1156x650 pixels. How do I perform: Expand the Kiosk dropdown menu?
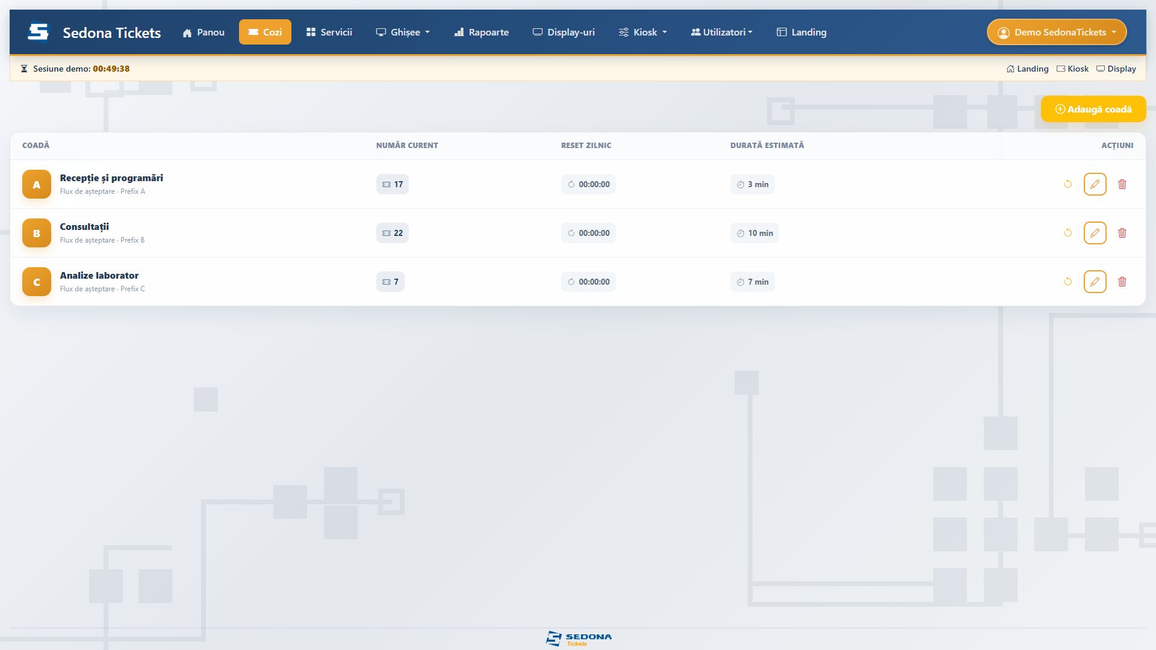(x=642, y=32)
